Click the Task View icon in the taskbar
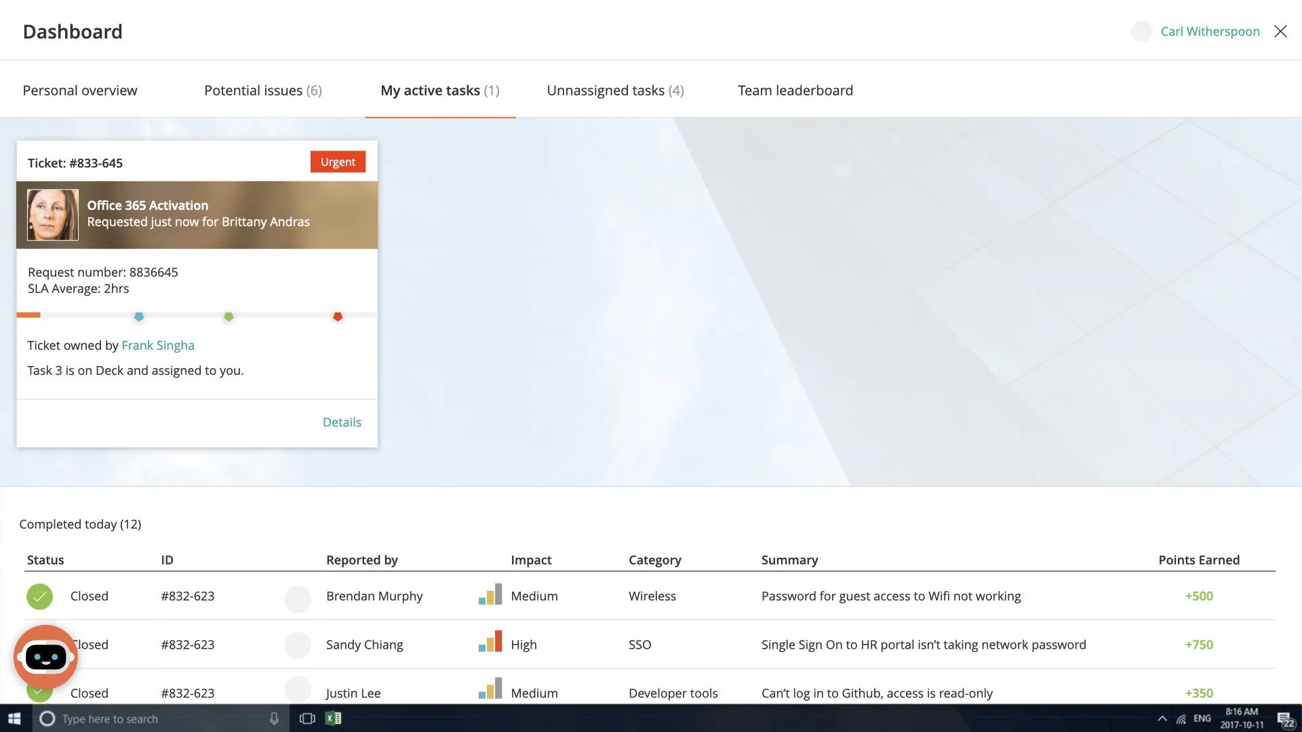This screenshot has height=732, width=1302. 307,718
